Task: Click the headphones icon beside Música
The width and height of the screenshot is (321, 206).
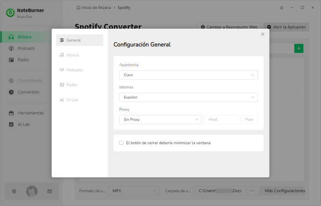Action: [x=11, y=37]
